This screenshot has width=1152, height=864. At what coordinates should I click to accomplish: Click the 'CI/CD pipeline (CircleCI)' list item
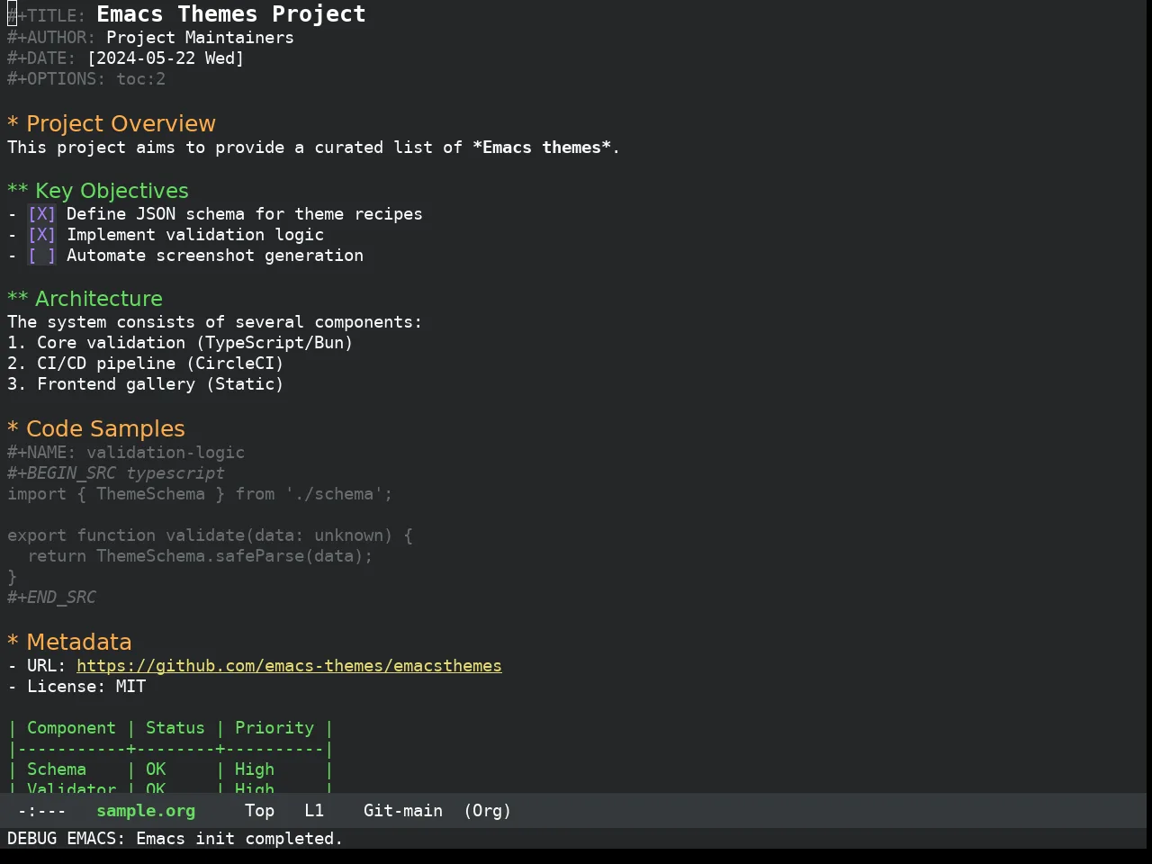tap(146, 364)
